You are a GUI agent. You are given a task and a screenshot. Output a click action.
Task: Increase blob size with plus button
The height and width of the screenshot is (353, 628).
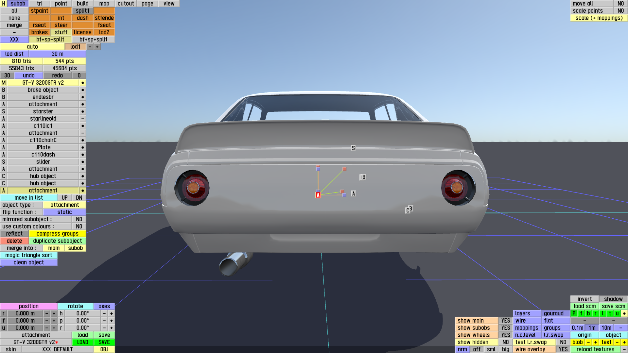click(595, 342)
